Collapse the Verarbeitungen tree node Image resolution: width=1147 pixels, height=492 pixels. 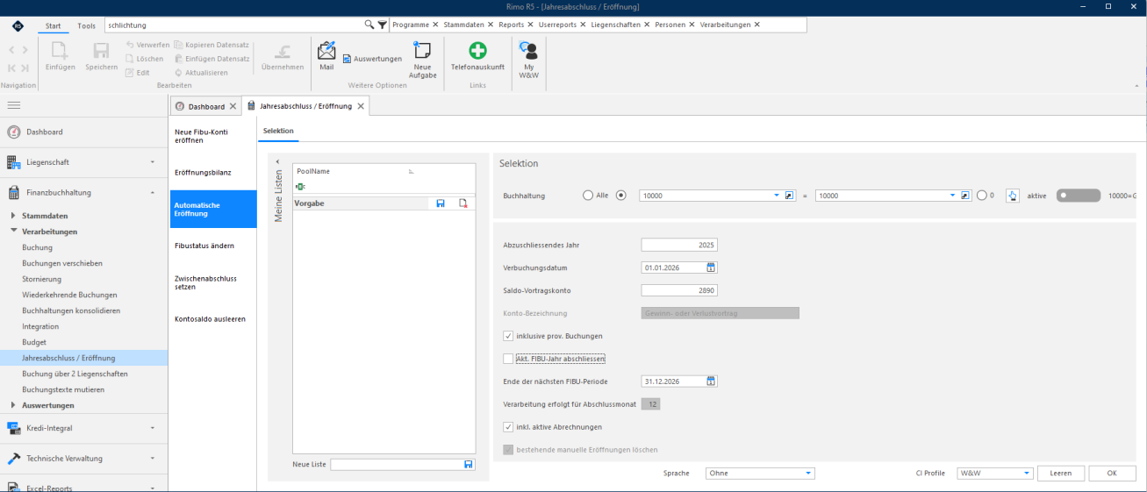13,232
